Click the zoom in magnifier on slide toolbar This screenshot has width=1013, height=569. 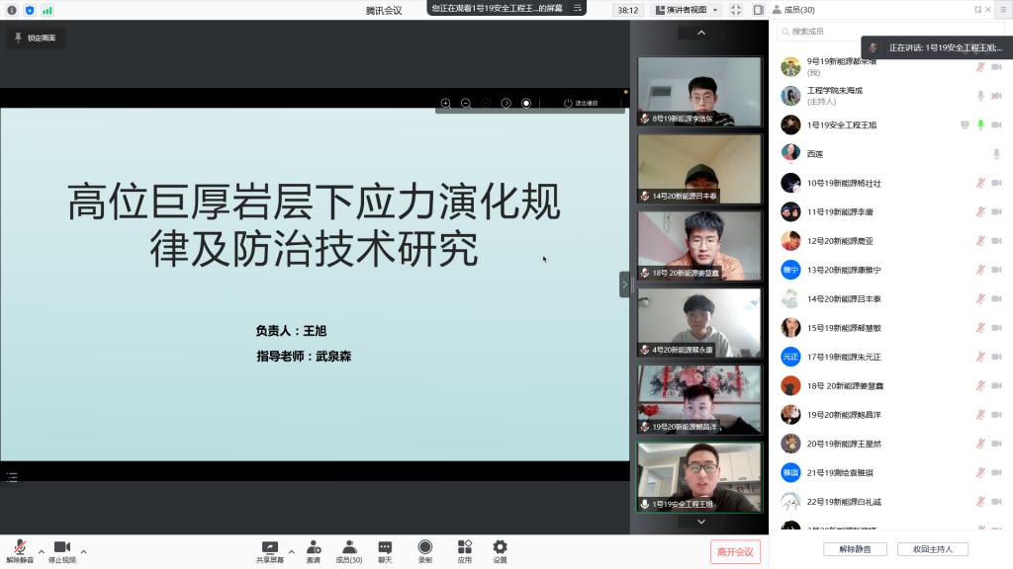[x=445, y=103]
